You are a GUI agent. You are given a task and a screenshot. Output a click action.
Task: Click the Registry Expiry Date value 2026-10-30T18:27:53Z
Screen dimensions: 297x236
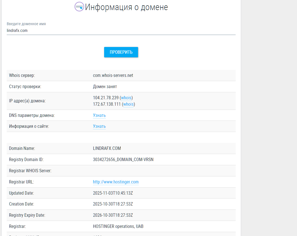coord(113,215)
